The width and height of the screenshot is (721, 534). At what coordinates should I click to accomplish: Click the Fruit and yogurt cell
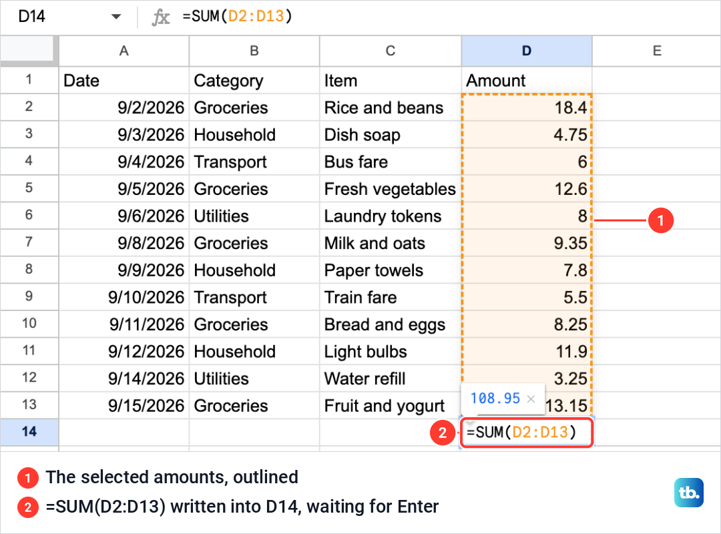391,406
